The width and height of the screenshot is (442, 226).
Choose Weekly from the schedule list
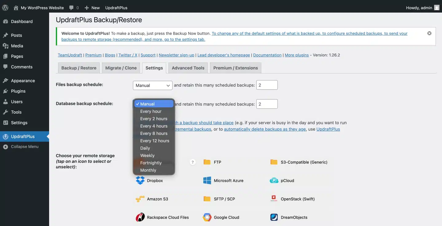point(154,155)
